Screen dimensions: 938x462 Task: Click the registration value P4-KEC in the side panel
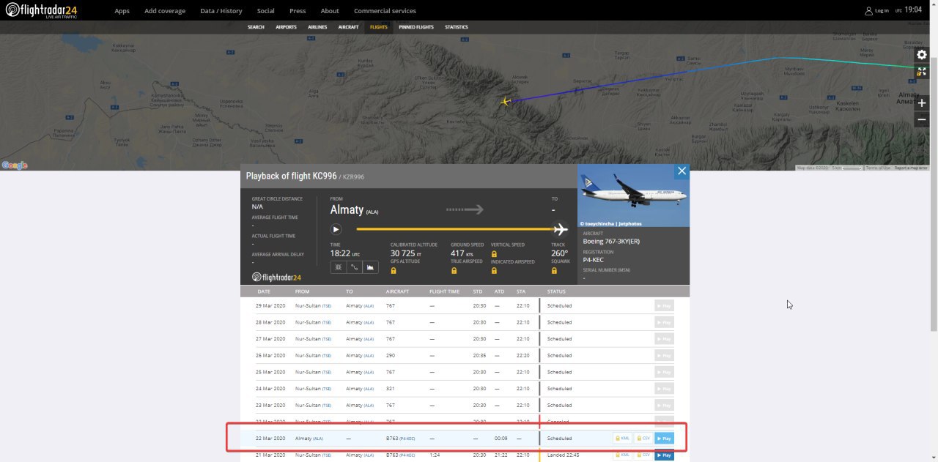(594, 259)
